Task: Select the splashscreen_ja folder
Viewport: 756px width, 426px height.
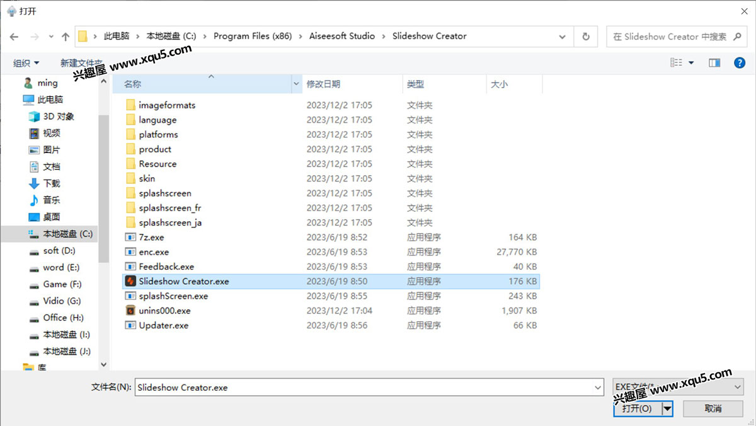Action: pos(170,222)
